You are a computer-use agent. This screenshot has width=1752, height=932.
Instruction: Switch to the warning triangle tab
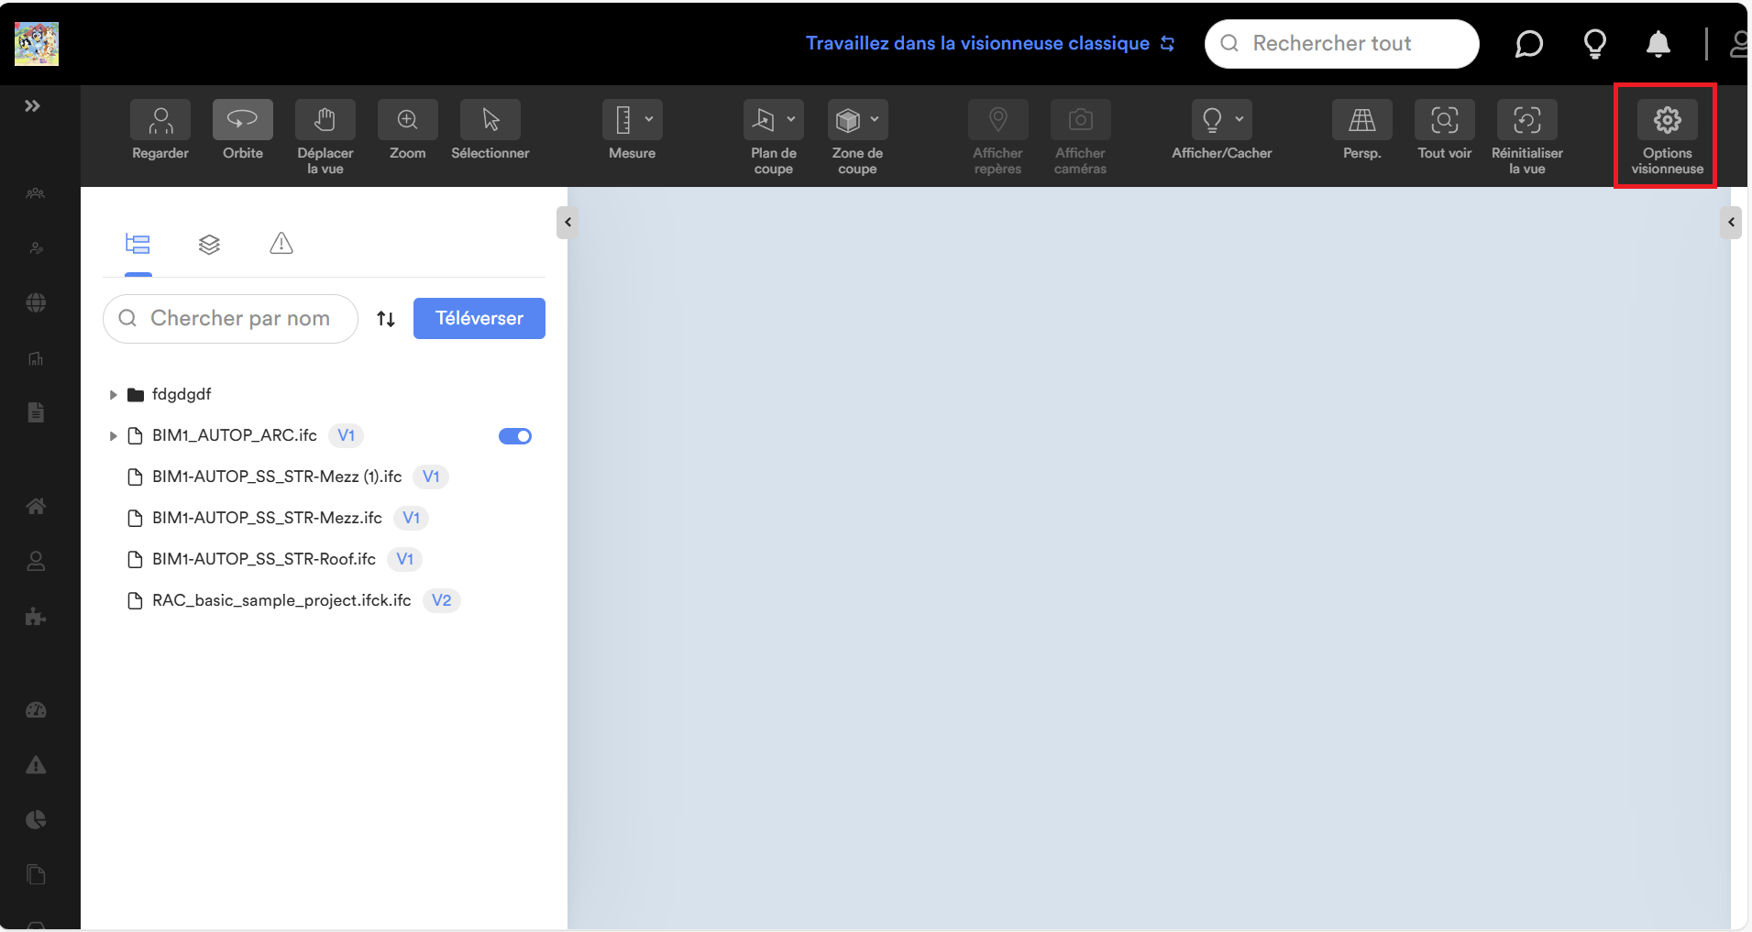click(x=281, y=244)
